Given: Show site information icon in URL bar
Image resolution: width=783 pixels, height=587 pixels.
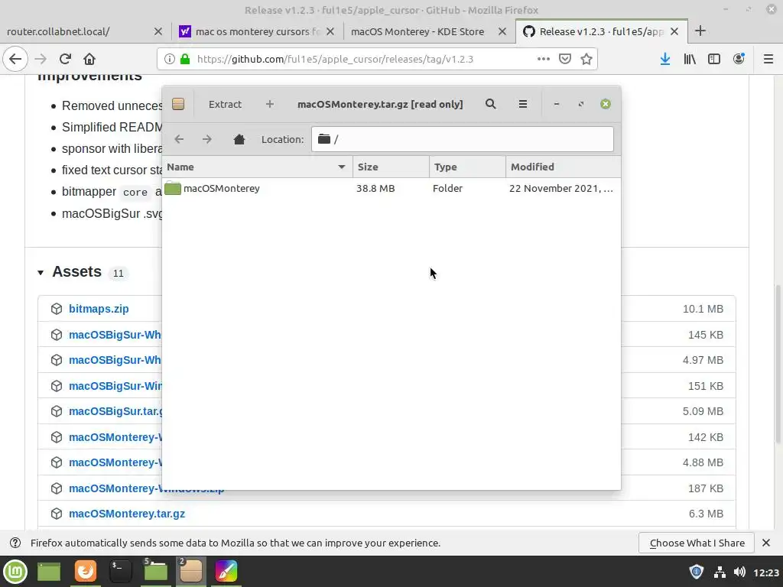Looking at the screenshot, I should click(169, 59).
